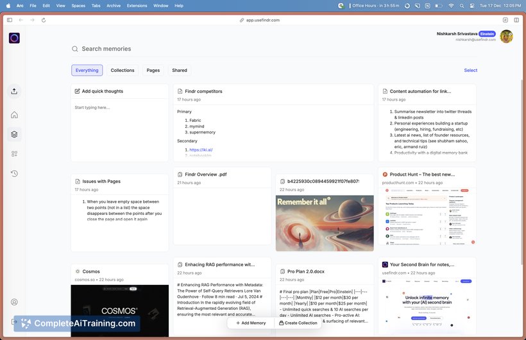Screen dimensions: 526x340
Task: Click the Nishkarsh Srivastava user name
Action: pyautogui.click(x=457, y=33)
